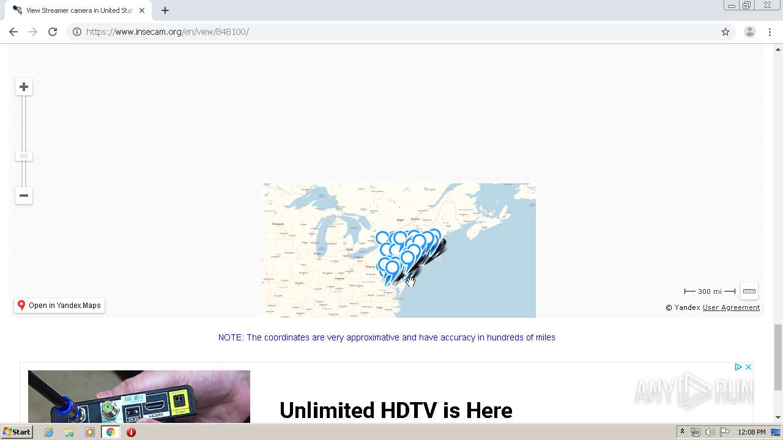Open in Yandex.Maps button

click(x=59, y=306)
